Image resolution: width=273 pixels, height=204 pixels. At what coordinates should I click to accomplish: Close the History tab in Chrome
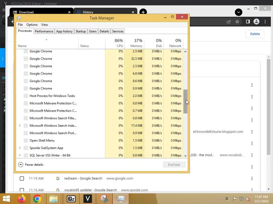(x=133, y=12)
